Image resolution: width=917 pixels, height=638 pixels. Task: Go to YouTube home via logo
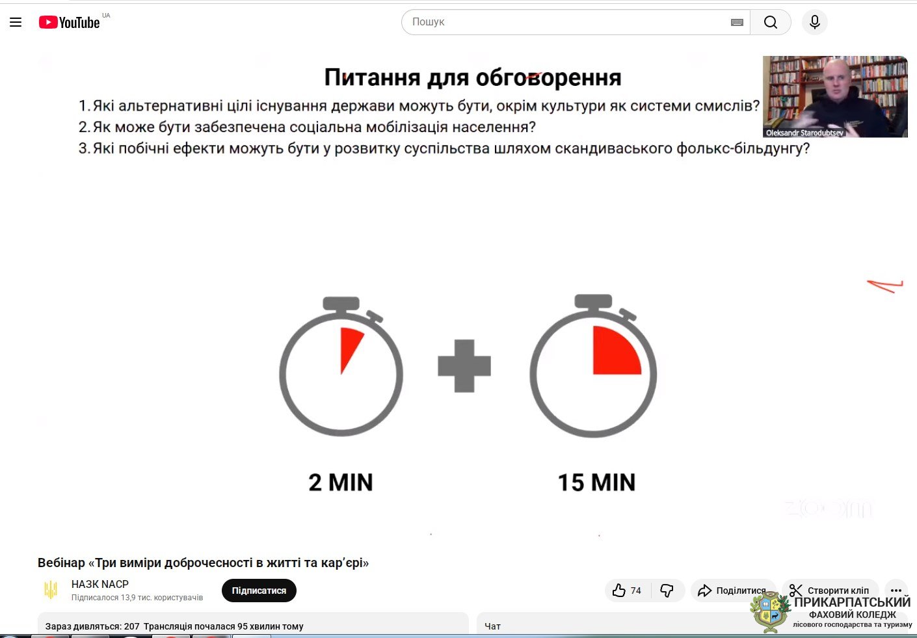click(x=70, y=22)
